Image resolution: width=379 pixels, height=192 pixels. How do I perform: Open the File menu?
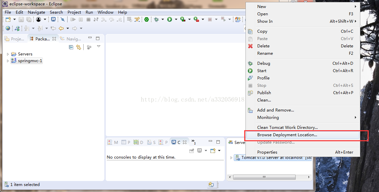(8, 12)
